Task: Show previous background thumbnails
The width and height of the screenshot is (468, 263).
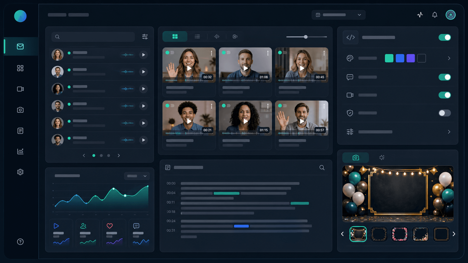Action: coord(342,234)
